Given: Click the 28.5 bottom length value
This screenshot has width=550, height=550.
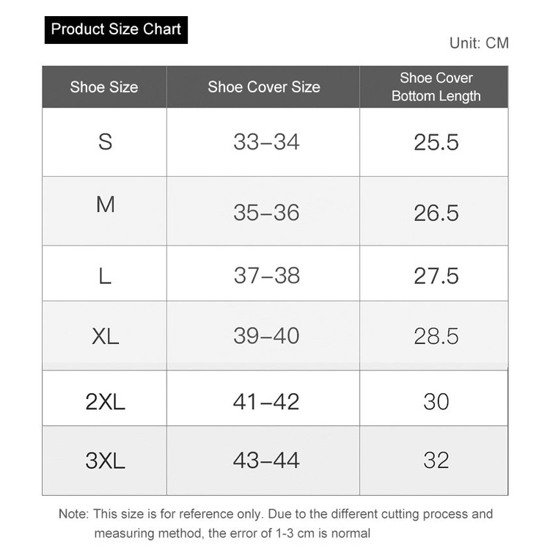Looking at the screenshot, I should coord(436,336).
